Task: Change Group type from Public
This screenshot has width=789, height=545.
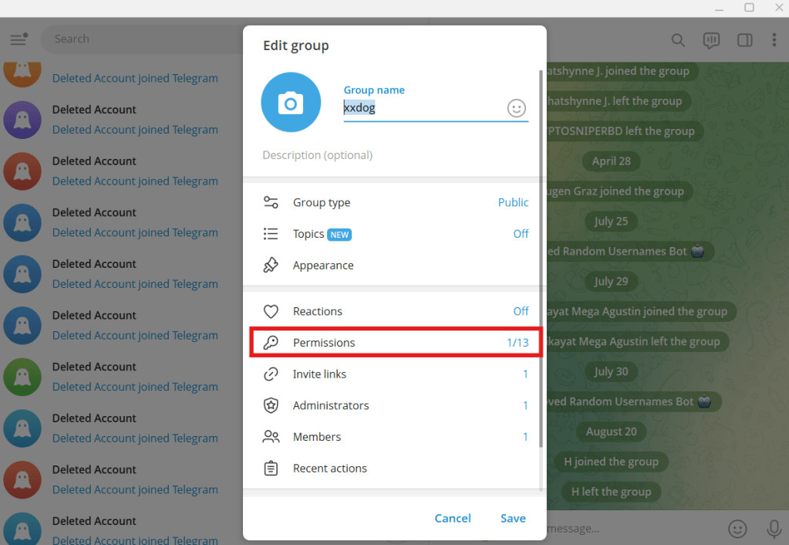Action: (x=395, y=202)
